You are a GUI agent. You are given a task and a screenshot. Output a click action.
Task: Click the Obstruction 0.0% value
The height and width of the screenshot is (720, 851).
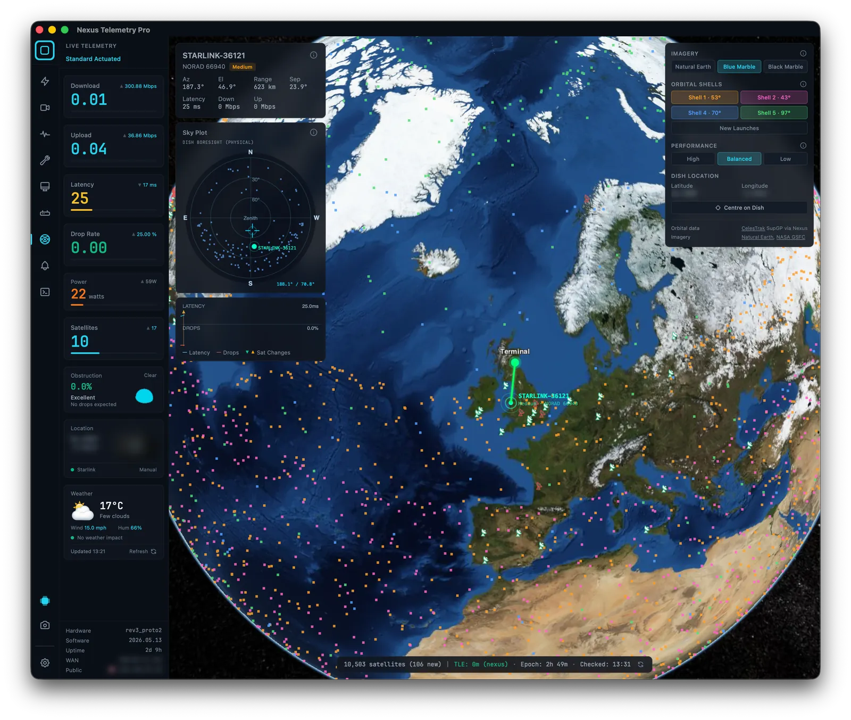click(x=81, y=387)
